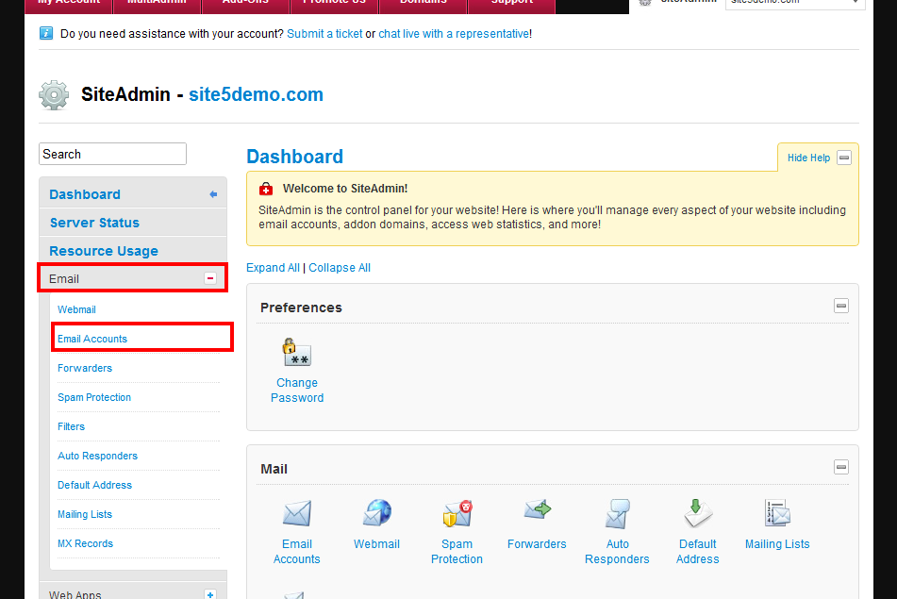897x599 pixels.
Task: Click the red first-aid icon in Welcome box
Action: pyautogui.click(x=266, y=189)
